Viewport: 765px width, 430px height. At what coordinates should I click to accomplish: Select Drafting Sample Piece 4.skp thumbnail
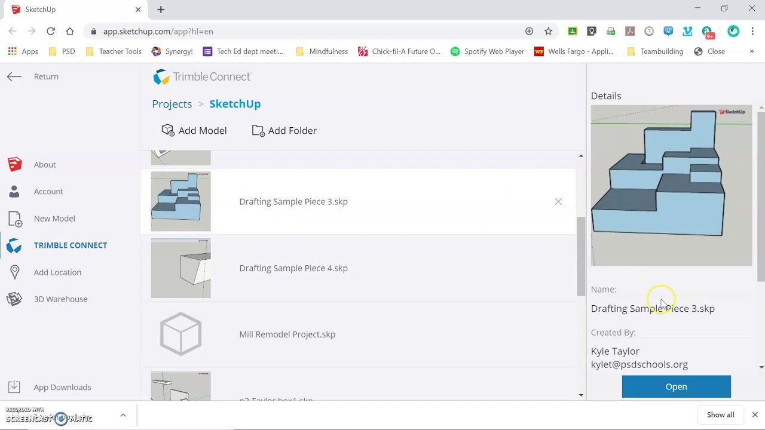pyautogui.click(x=180, y=268)
